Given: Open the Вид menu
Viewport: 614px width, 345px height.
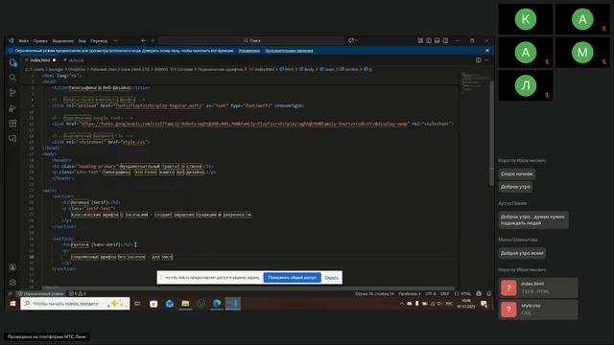Looking at the screenshot, I should coord(82,40).
